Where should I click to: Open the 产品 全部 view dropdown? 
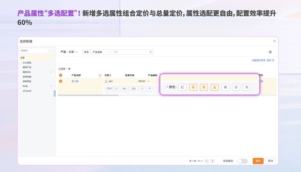pyautogui.click(x=69, y=52)
